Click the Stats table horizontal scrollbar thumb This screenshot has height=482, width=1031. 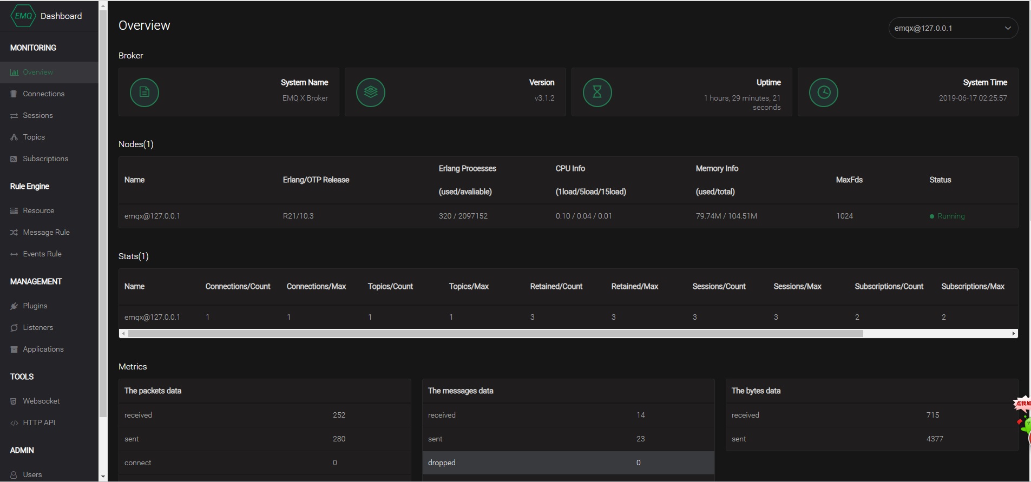click(496, 333)
